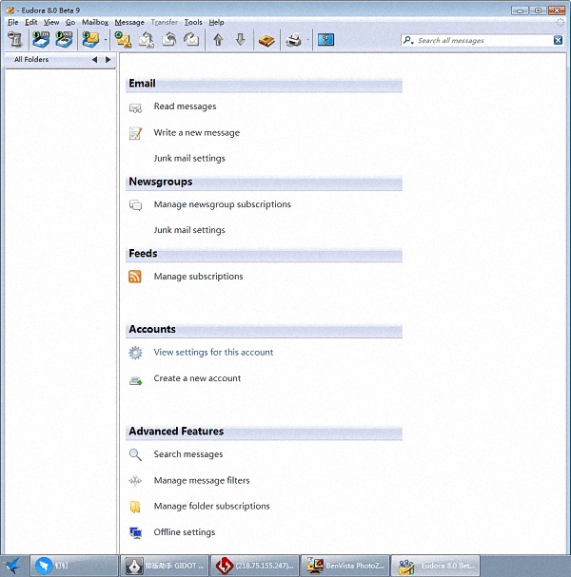Expand the Print button dropdown arrow
This screenshot has width=571, height=577.
point(309,41)
